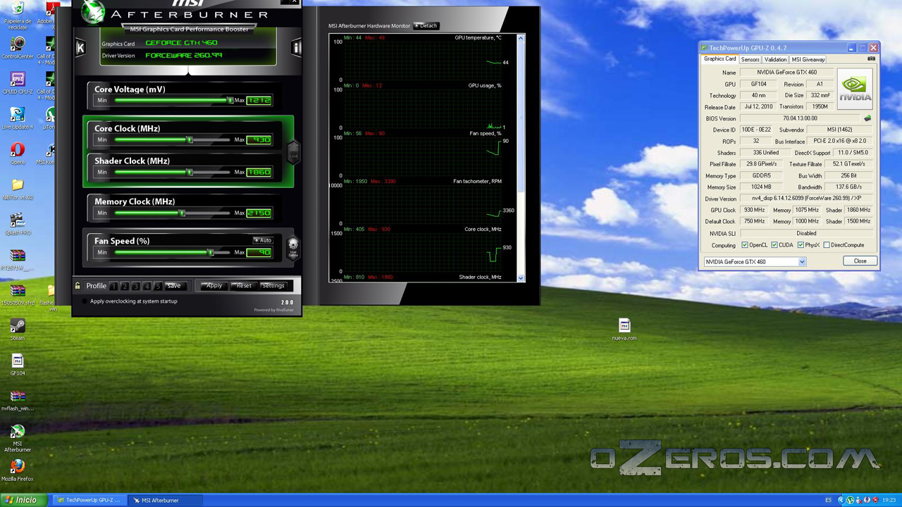The width and height of the screenshot is (902, 507).
Task: Click the Fan Speed value field 90
Action: click(259, 252)
